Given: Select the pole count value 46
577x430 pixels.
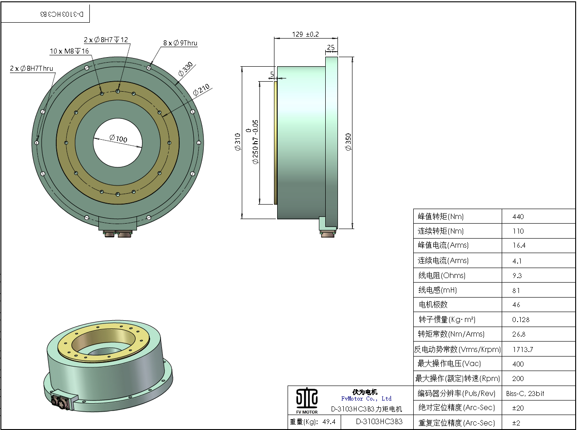Looking at the screenshot, I should [x=516, y=305].
